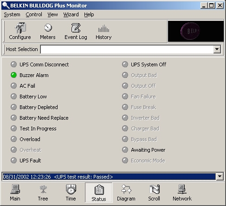Click the Output Off indicator light

tap(125, 86)
